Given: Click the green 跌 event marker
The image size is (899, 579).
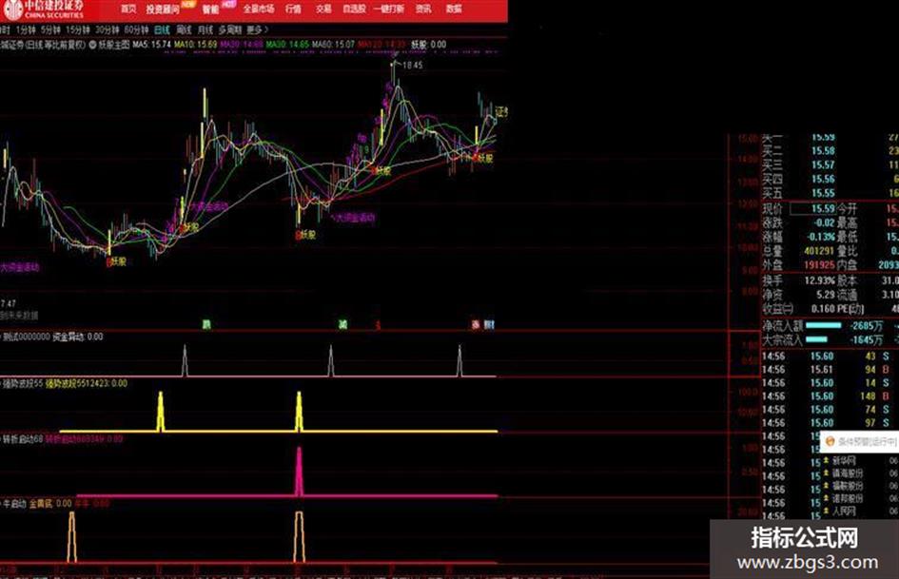Looking at the screenshot, I should 206,324.
